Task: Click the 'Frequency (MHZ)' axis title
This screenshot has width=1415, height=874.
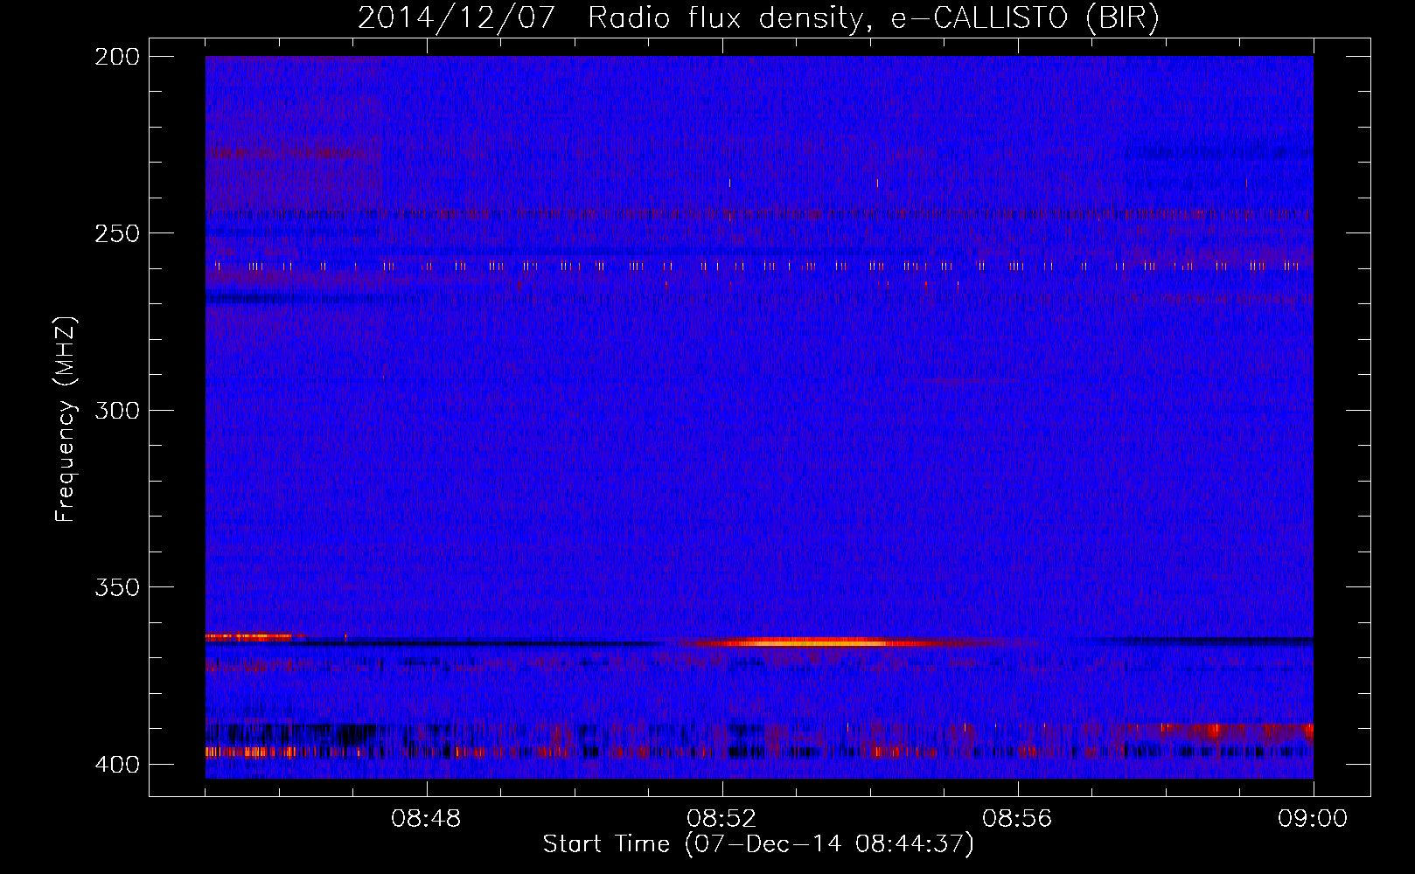Action: [x=66, y=419]
